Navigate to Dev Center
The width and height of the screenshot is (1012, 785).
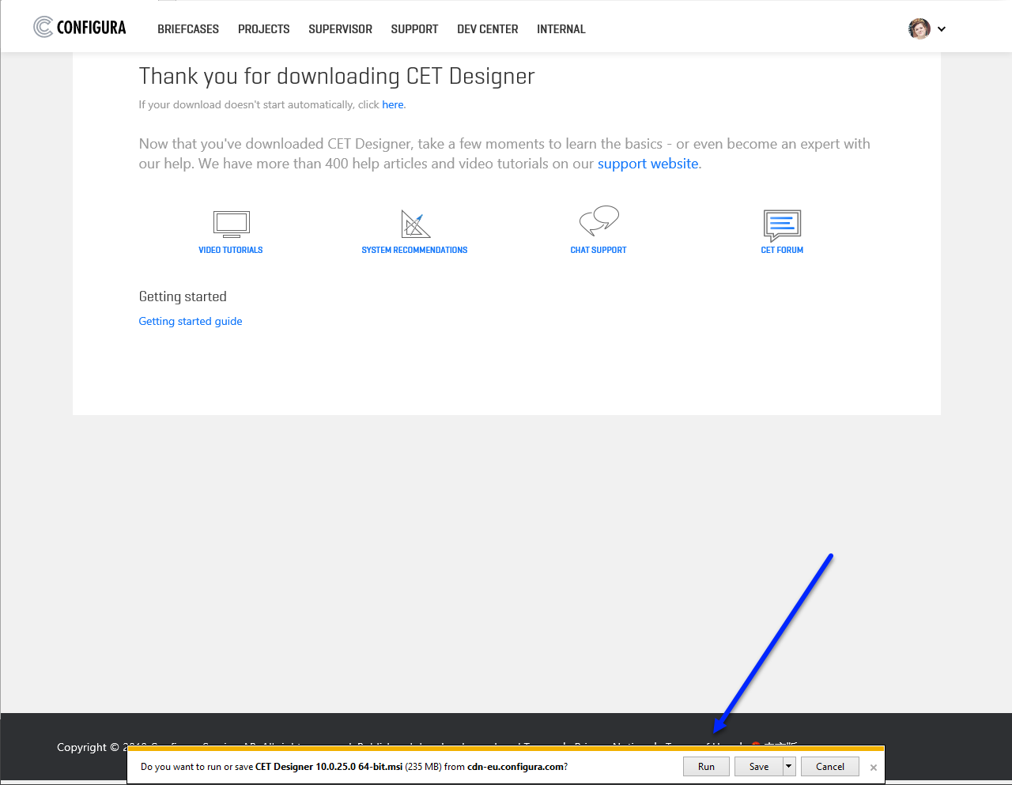(487, 29)
